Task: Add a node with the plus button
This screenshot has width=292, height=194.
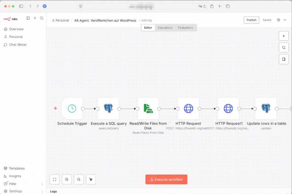Action: (284, 36)
